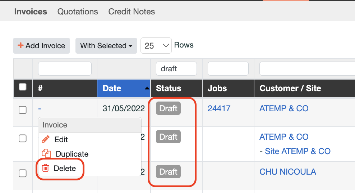Check the CHU NICOULA row checkbox
Viewport: 355px width, 193px height.
coord(23,173)
